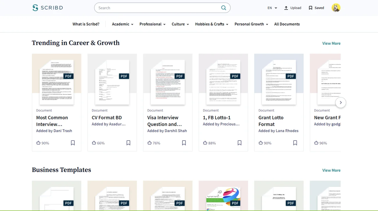Focus the Search input field
Image resolution: width=378 pixels, height=211 pixels.
162,8
